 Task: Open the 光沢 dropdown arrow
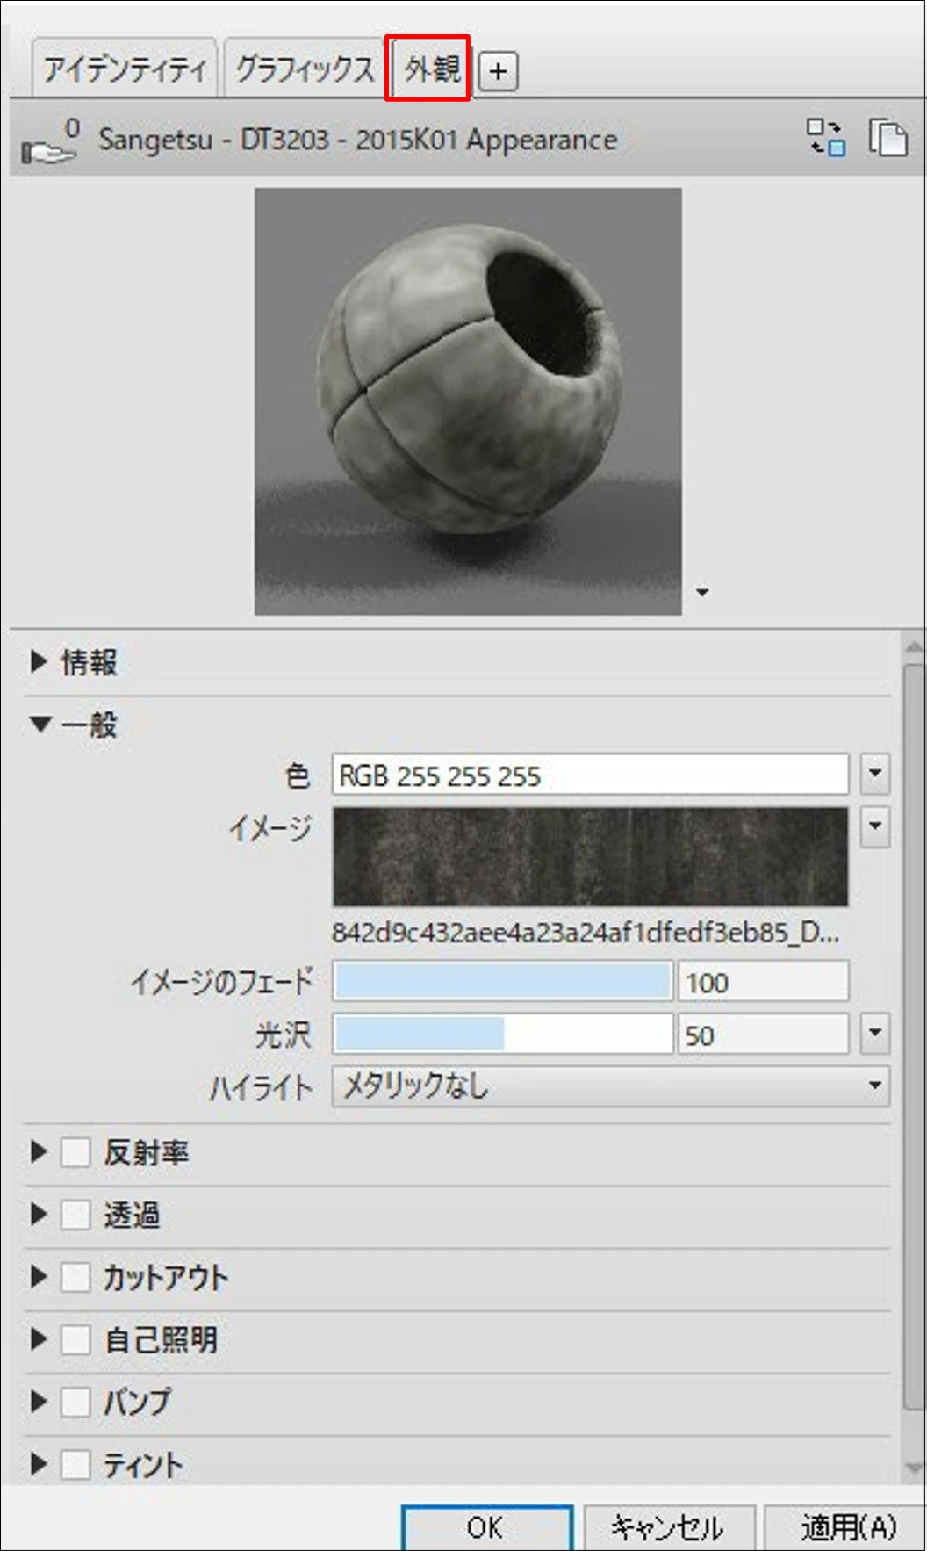(875, 1033)
